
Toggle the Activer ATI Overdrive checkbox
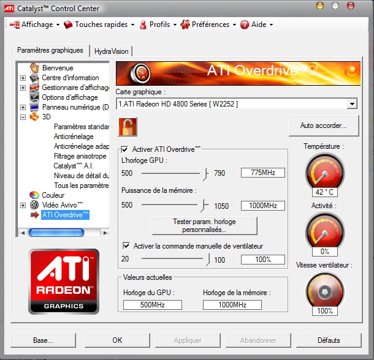124,149
